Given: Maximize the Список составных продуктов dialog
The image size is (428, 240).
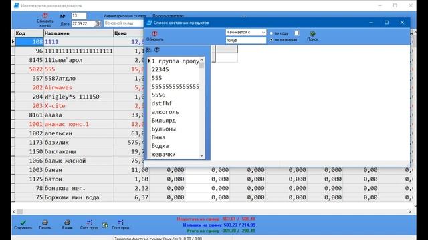Looking at the screenshot, I should click(x=387, y=23).
